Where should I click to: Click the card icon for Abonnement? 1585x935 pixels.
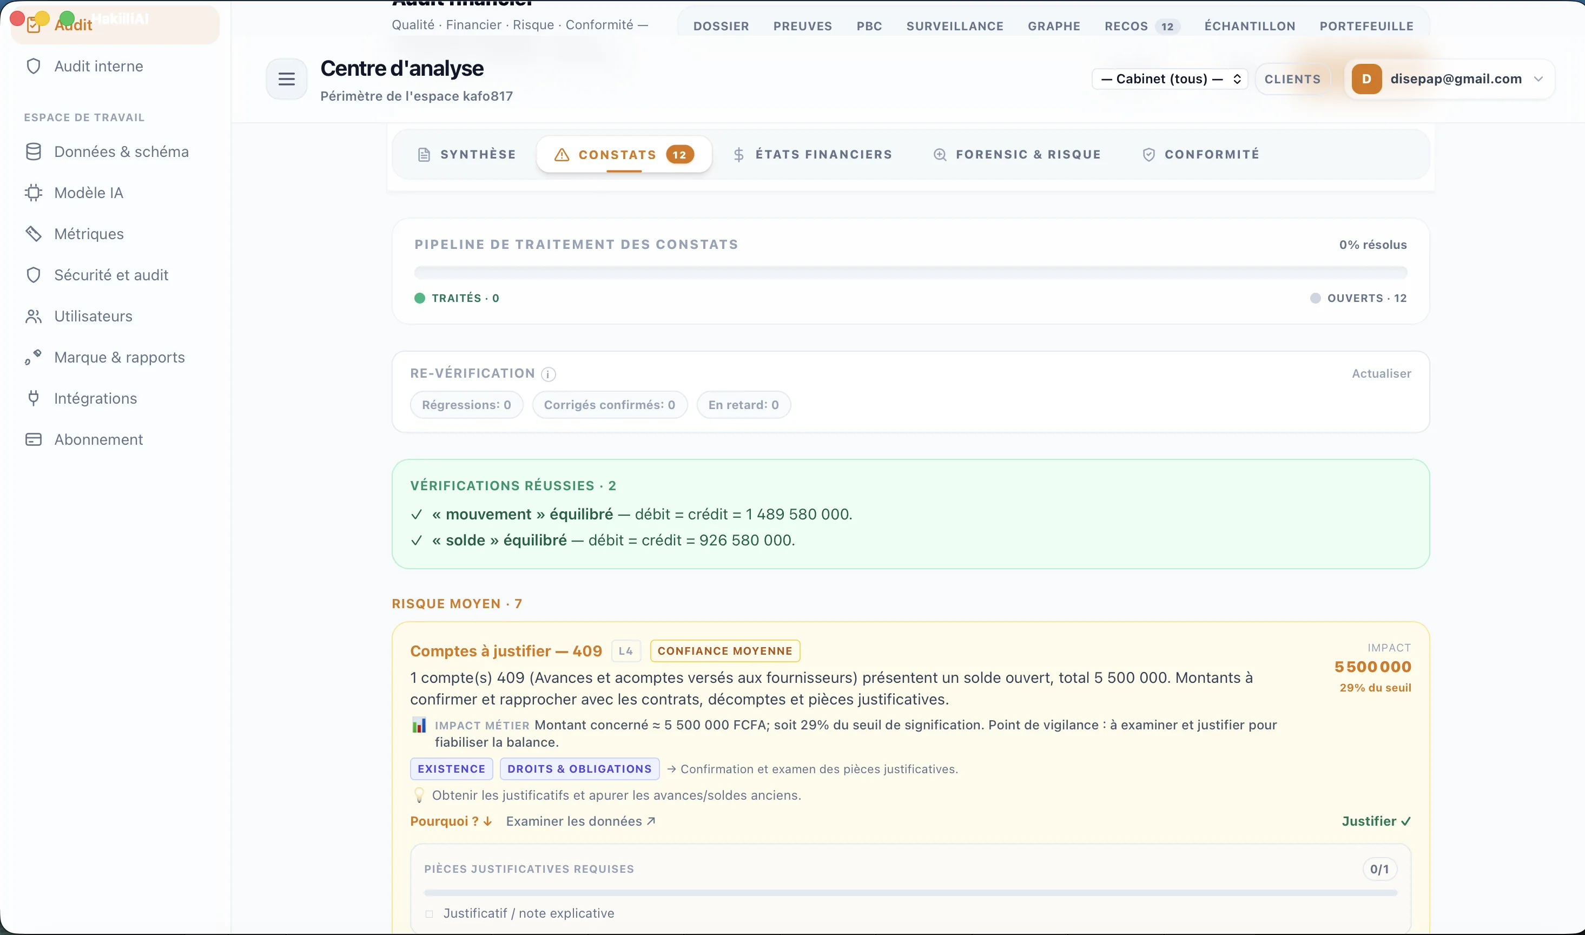(34, 439)
